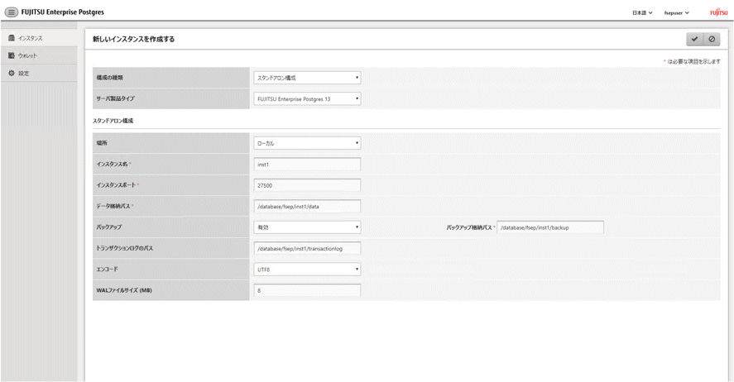This screenshot has width=734, height=382.
Task: Click the 構成の種類 label
Action: coord(109,78)
